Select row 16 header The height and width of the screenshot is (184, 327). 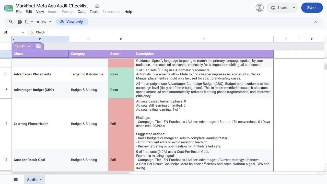[x=6, y=74]
